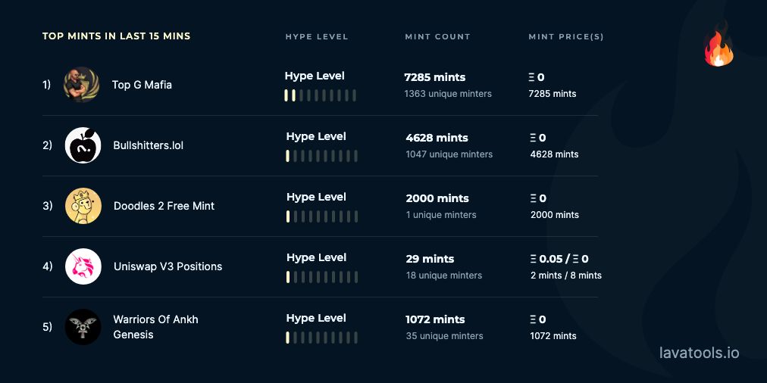The height and width of the screenshot is (383, 767).
Task: Click the MINT COUNT column header
Action: click(x=437, y=36)
